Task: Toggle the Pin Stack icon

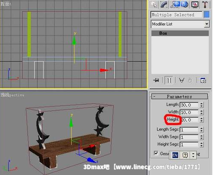Action: 156,80
